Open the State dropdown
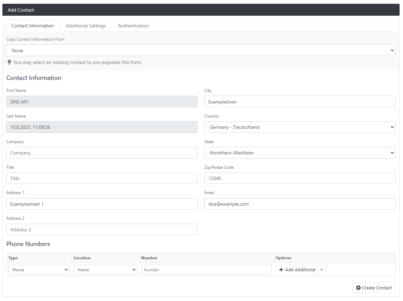 (300, 153)
